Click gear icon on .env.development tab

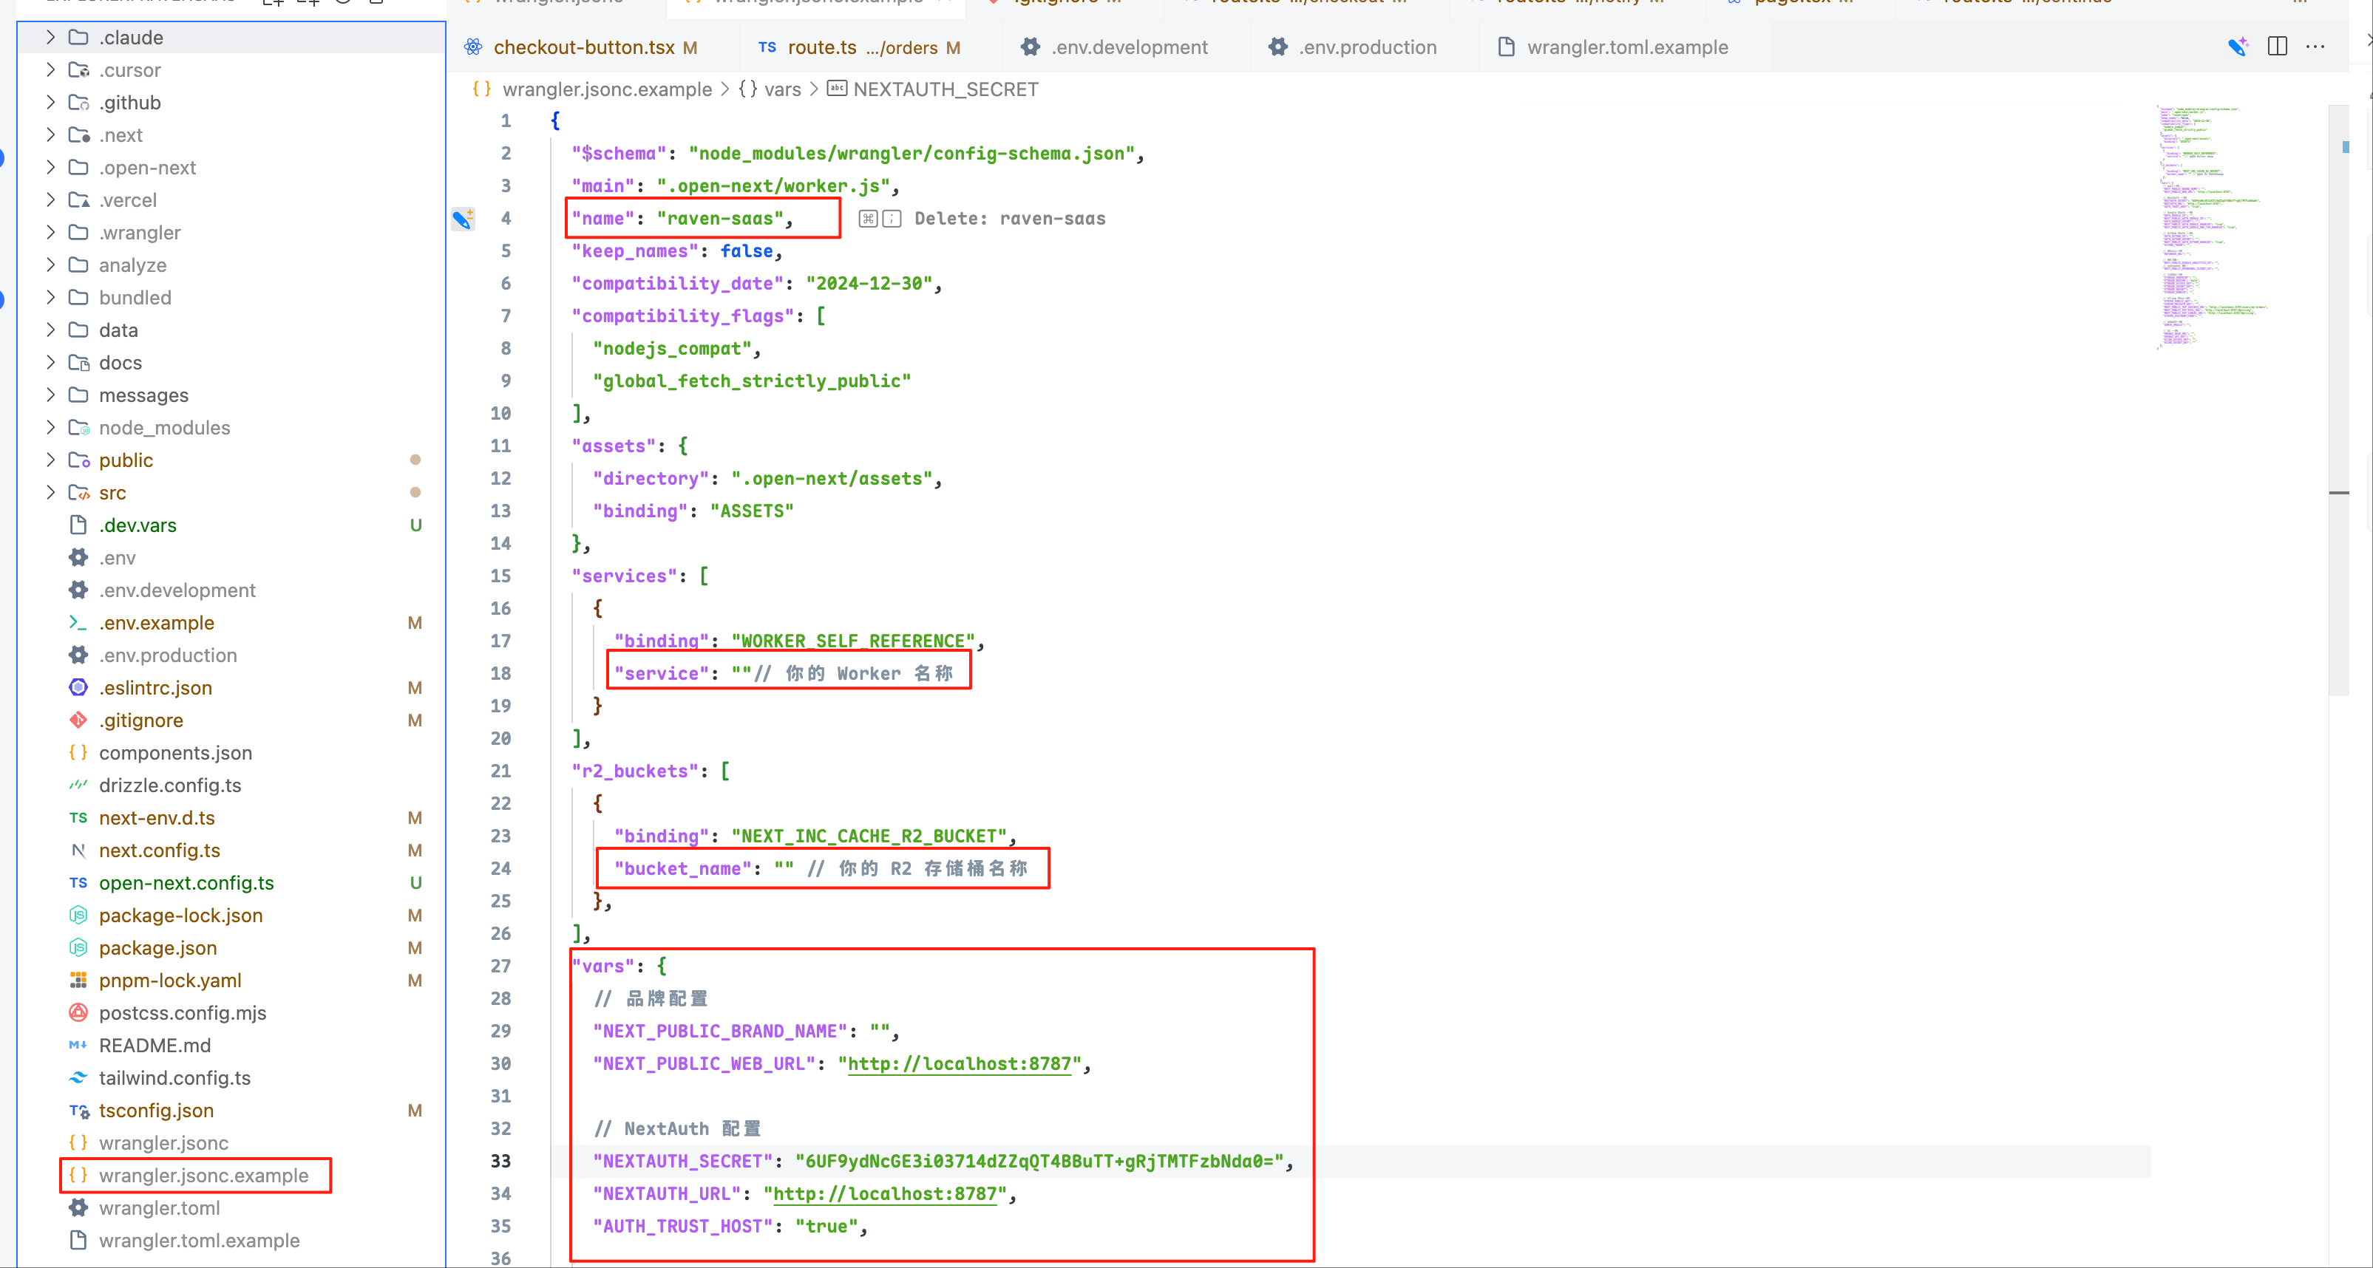[1030, 47]
